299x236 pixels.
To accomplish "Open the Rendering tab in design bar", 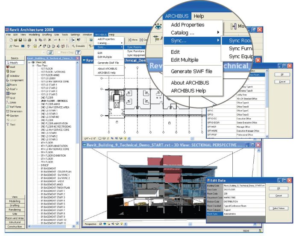I will (x=14, y=210).
